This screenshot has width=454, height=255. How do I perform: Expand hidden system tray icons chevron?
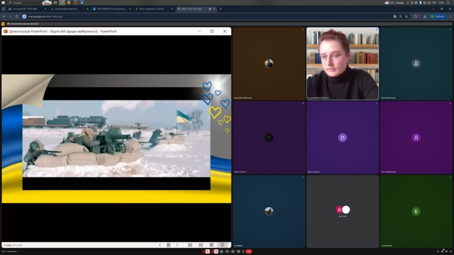(407, 3)
